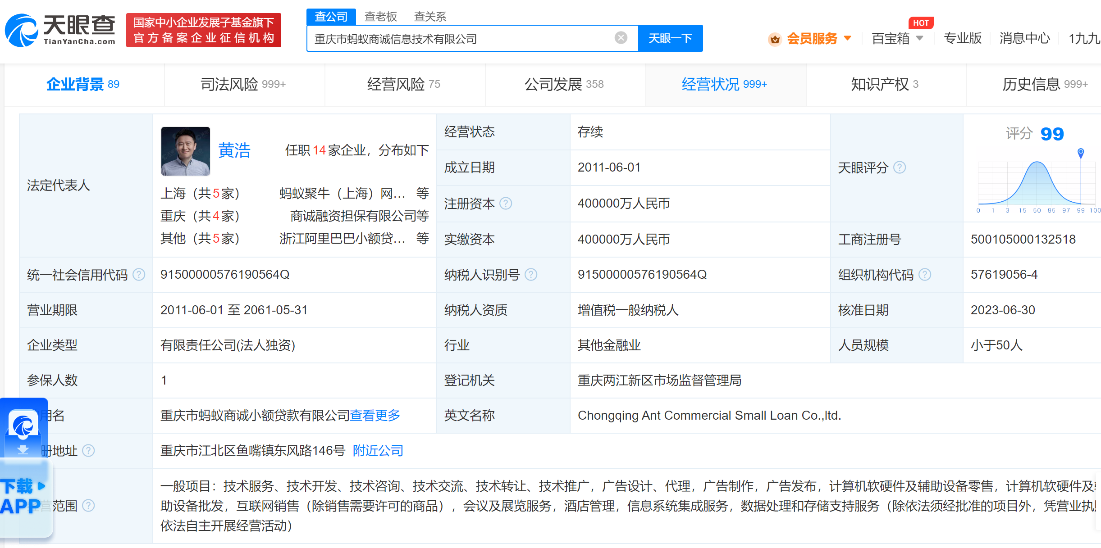1101x548 pixels.
Task: Click help icon next to 统一社会信用代码
Action: [x=139, y=275]
